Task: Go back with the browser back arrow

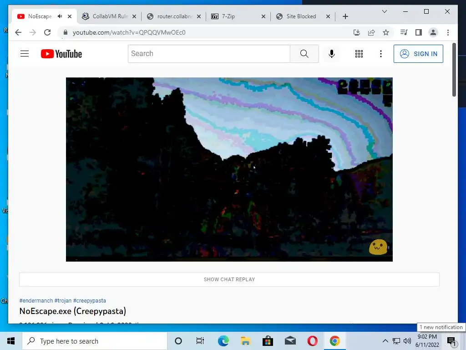Action: 18,32
